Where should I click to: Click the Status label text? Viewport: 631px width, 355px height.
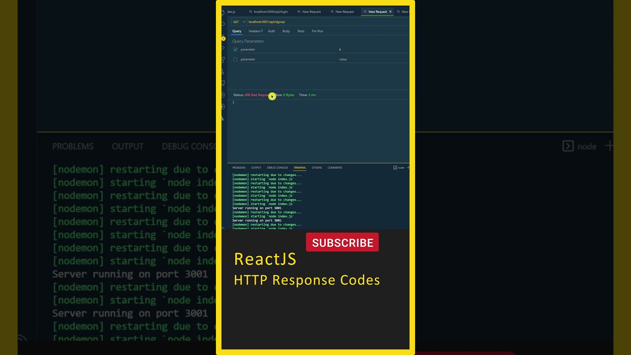point(238,95)
